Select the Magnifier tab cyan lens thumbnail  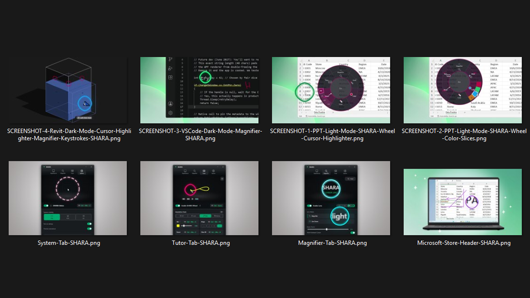coord(331,198)
